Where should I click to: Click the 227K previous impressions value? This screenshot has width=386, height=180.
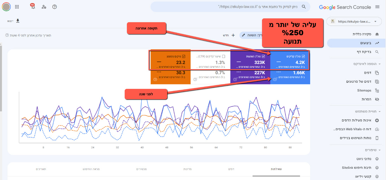pos(260,73)
